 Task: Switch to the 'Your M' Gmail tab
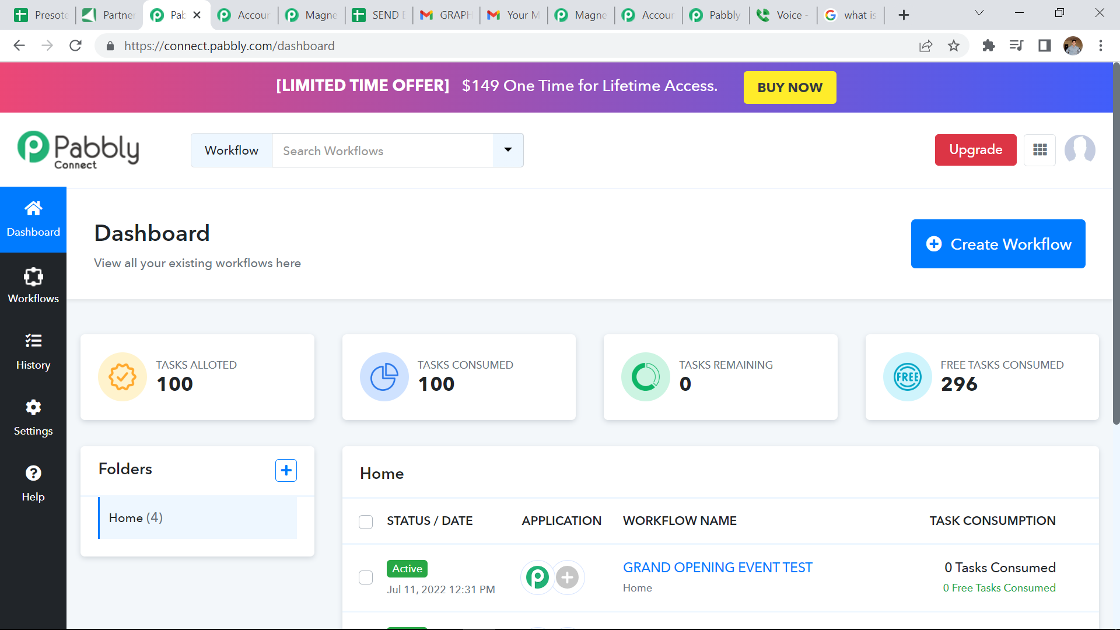(513, 15)
